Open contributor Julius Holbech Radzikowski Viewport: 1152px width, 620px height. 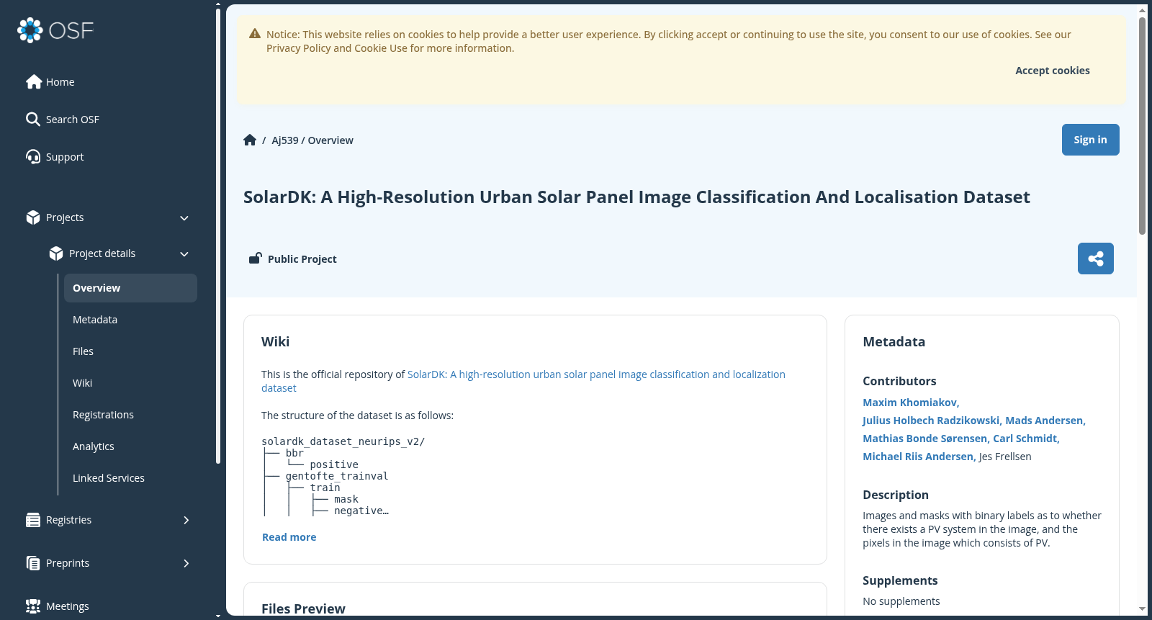tap(932, 421)
